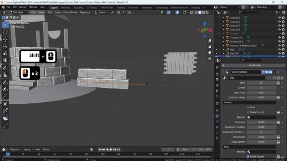Image resolution: width=287 pixels, height=161 pixels.
Task: Select the Annotate tool
Action: [x=5, y=68]
